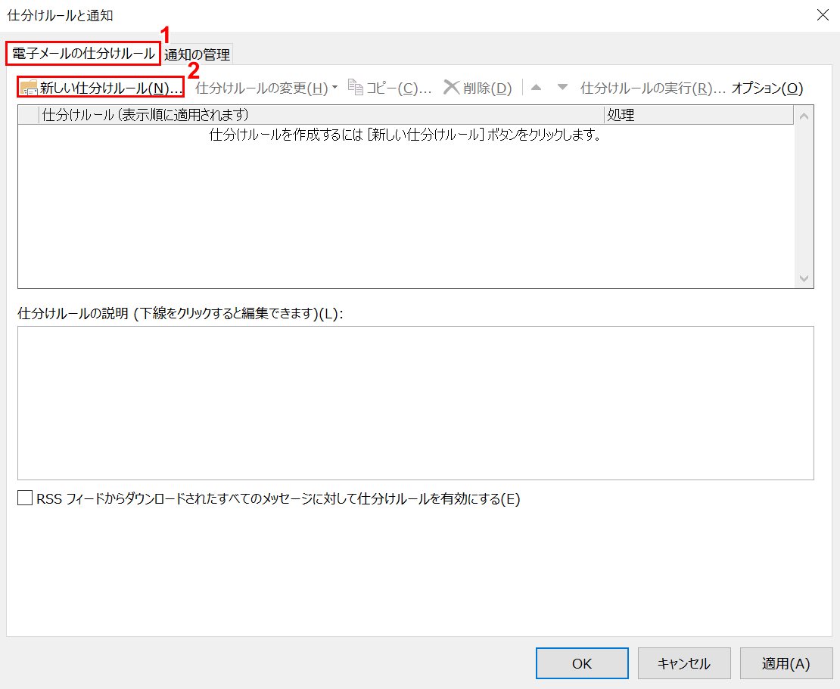This screenshot has height=689, width=840.
Task: Click the rule list scrollbar down arrow
Action: [x=804, y=278]
